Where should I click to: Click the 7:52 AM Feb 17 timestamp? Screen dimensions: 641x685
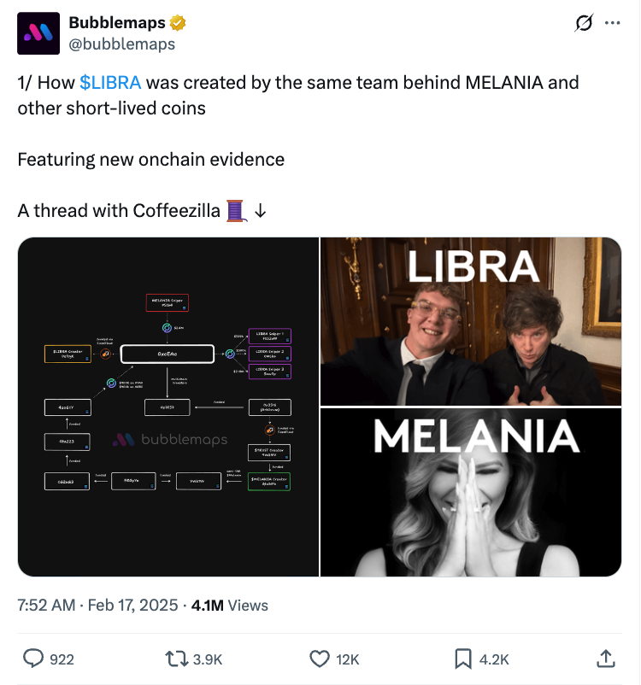(x=96, y=606)
